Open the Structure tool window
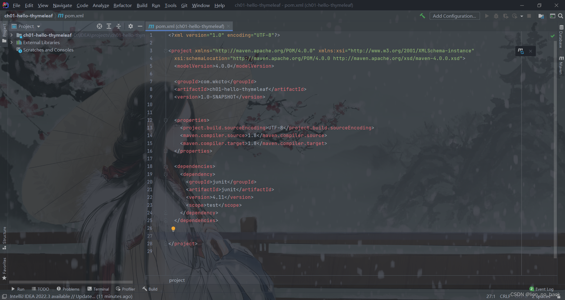The width and height of the screenshot is (565, 300). pos(4,238)
